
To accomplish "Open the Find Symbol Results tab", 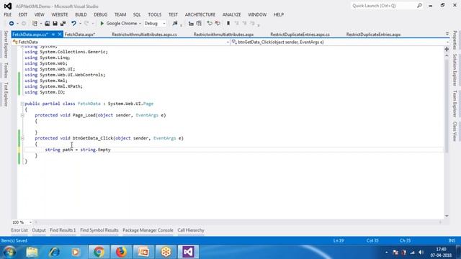I will pos(99,230).
